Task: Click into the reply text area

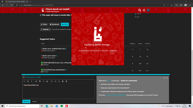Action: click(58, 91)
